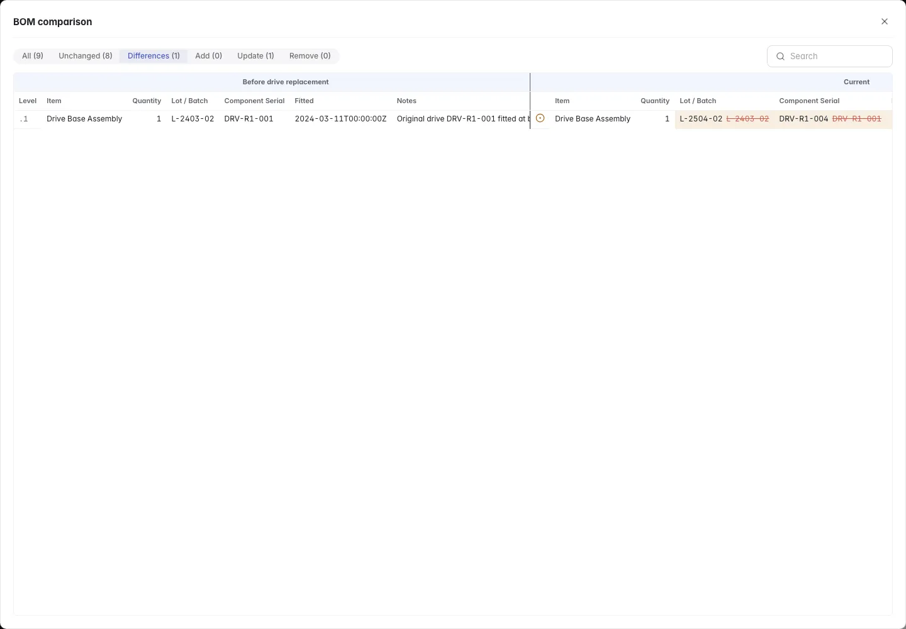This screenshot has height=629, width=906.
Task: Click the Original drive DRV-R1-001 note
Action: pos(463,119)
